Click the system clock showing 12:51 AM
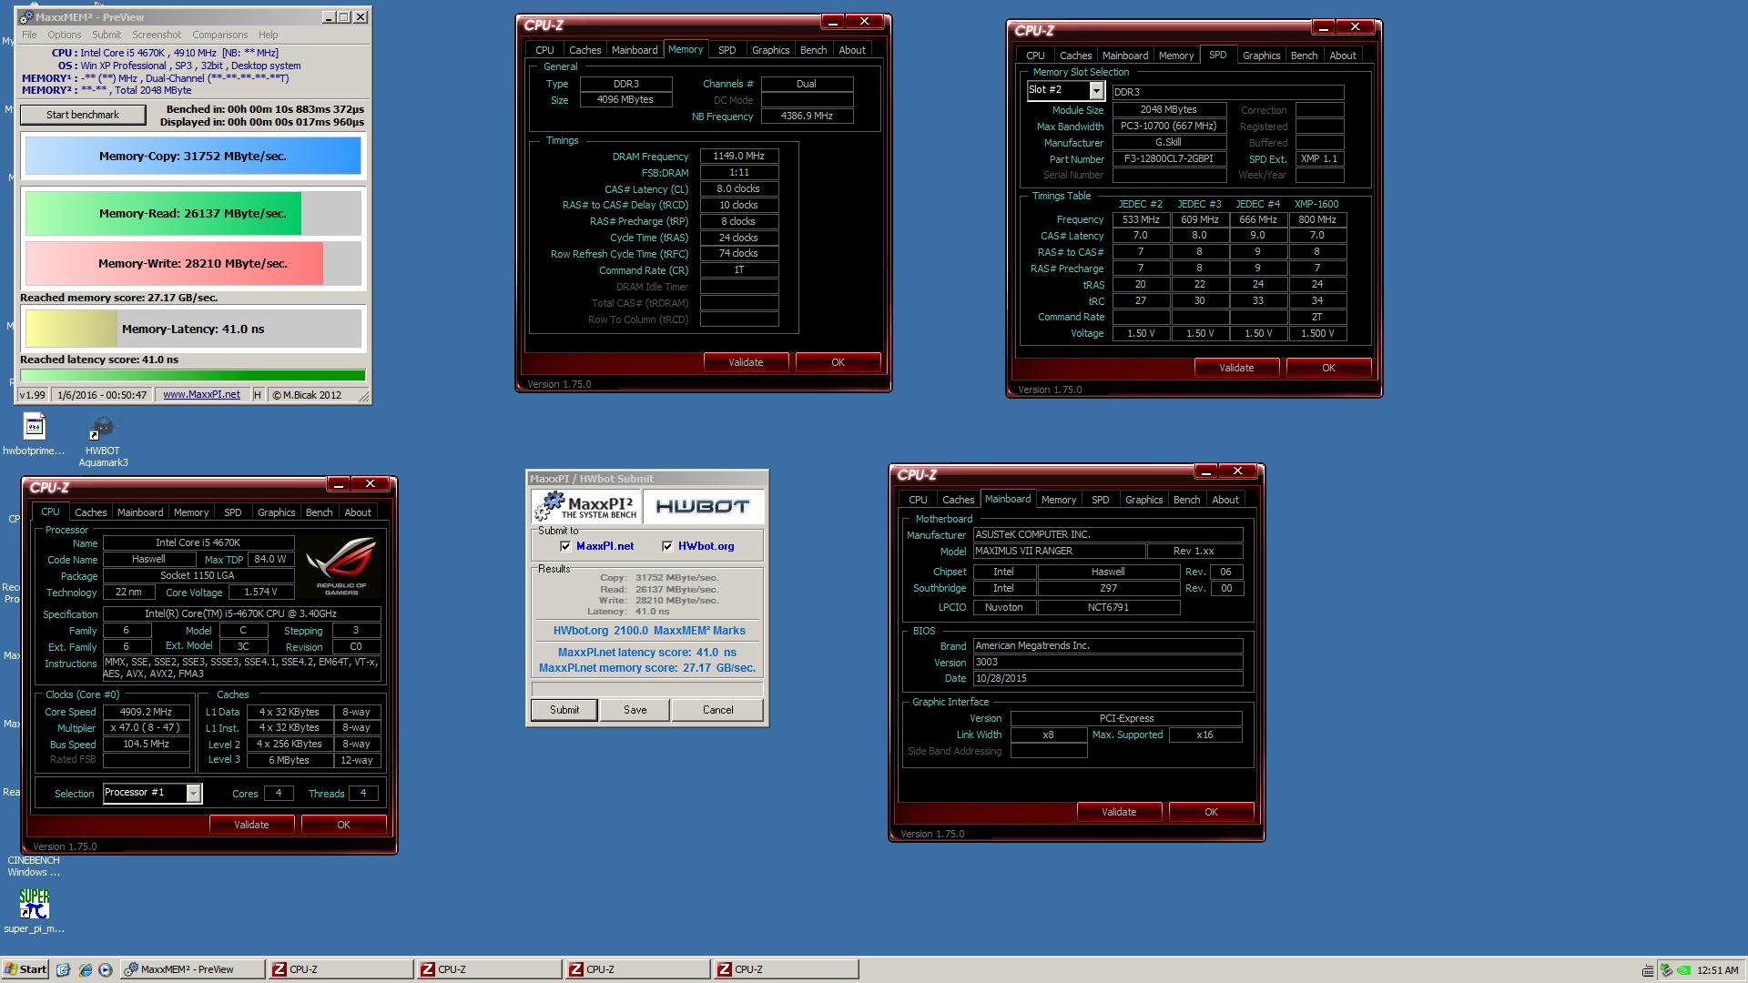Viewport: 1748px width, 983px height. [1717, 970]
